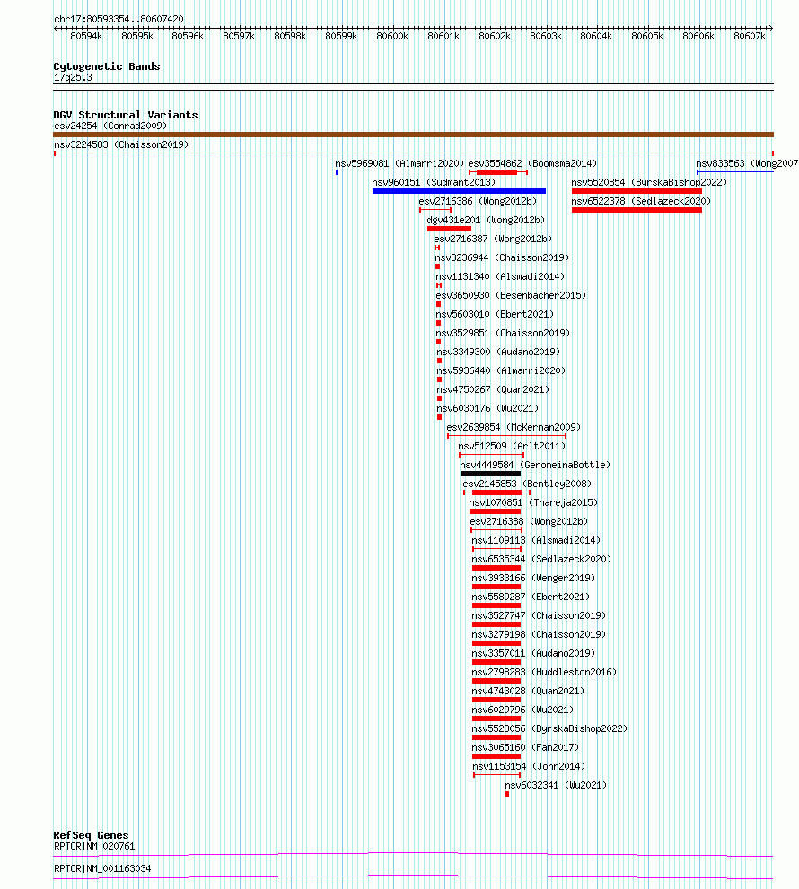Click the 80600k ruler position
The image size is (799, 889).
[392, 36]
